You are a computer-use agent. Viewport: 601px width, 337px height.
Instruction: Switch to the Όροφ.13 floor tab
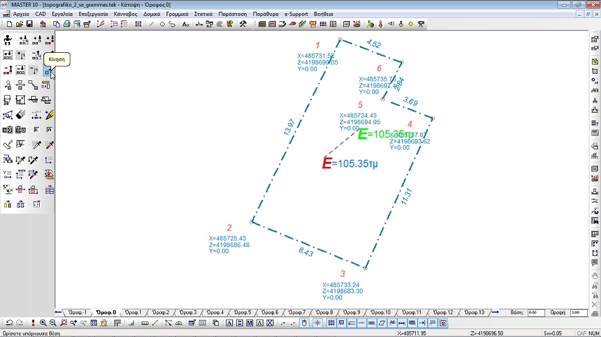tap(475, 312)
